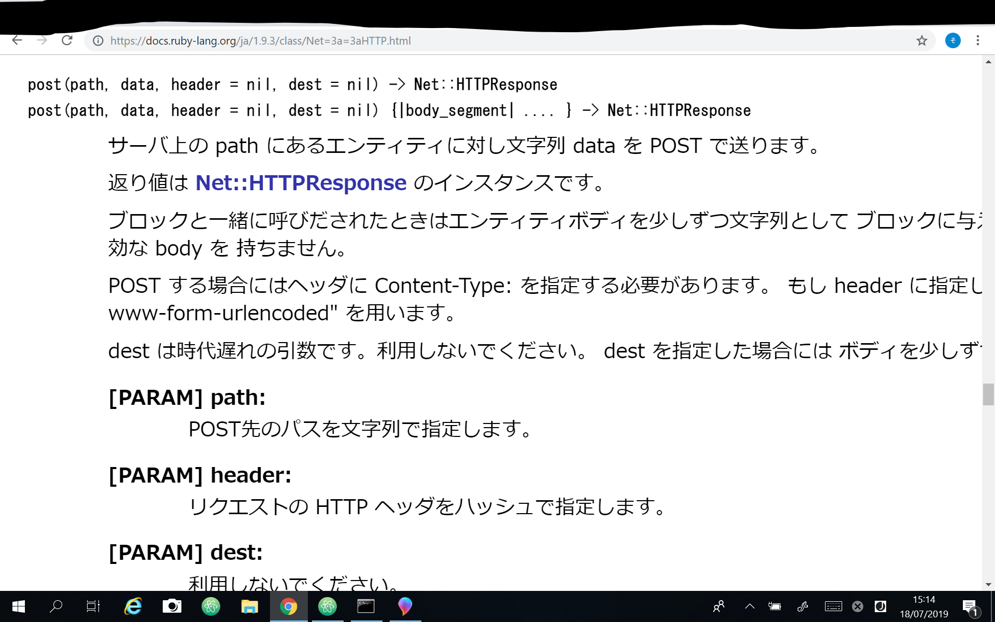Click the IME input mode tray icon

pyautogui.click(x=880, y=606)
